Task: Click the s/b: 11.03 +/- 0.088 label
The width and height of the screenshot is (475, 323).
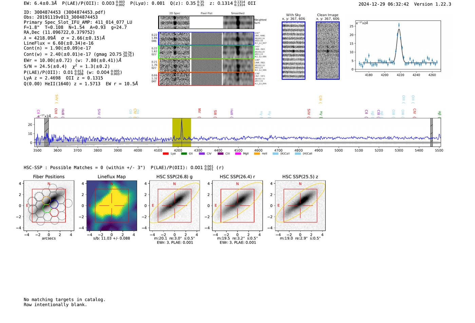Action: tap(112, 238)
